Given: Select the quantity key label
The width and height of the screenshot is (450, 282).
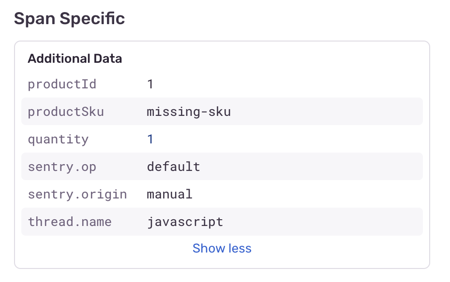Looking at the screenshot, I should click(58, 140).
